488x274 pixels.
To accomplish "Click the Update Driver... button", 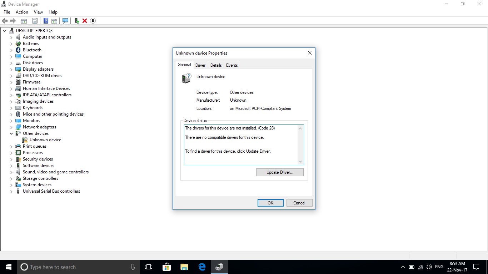I will coord(280,172).
